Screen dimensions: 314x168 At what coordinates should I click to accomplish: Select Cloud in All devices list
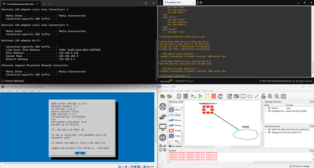(x=175, y=115)
